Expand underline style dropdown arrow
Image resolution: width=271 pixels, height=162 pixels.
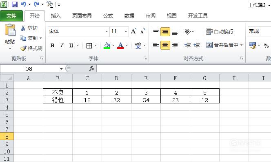point(78,46)
